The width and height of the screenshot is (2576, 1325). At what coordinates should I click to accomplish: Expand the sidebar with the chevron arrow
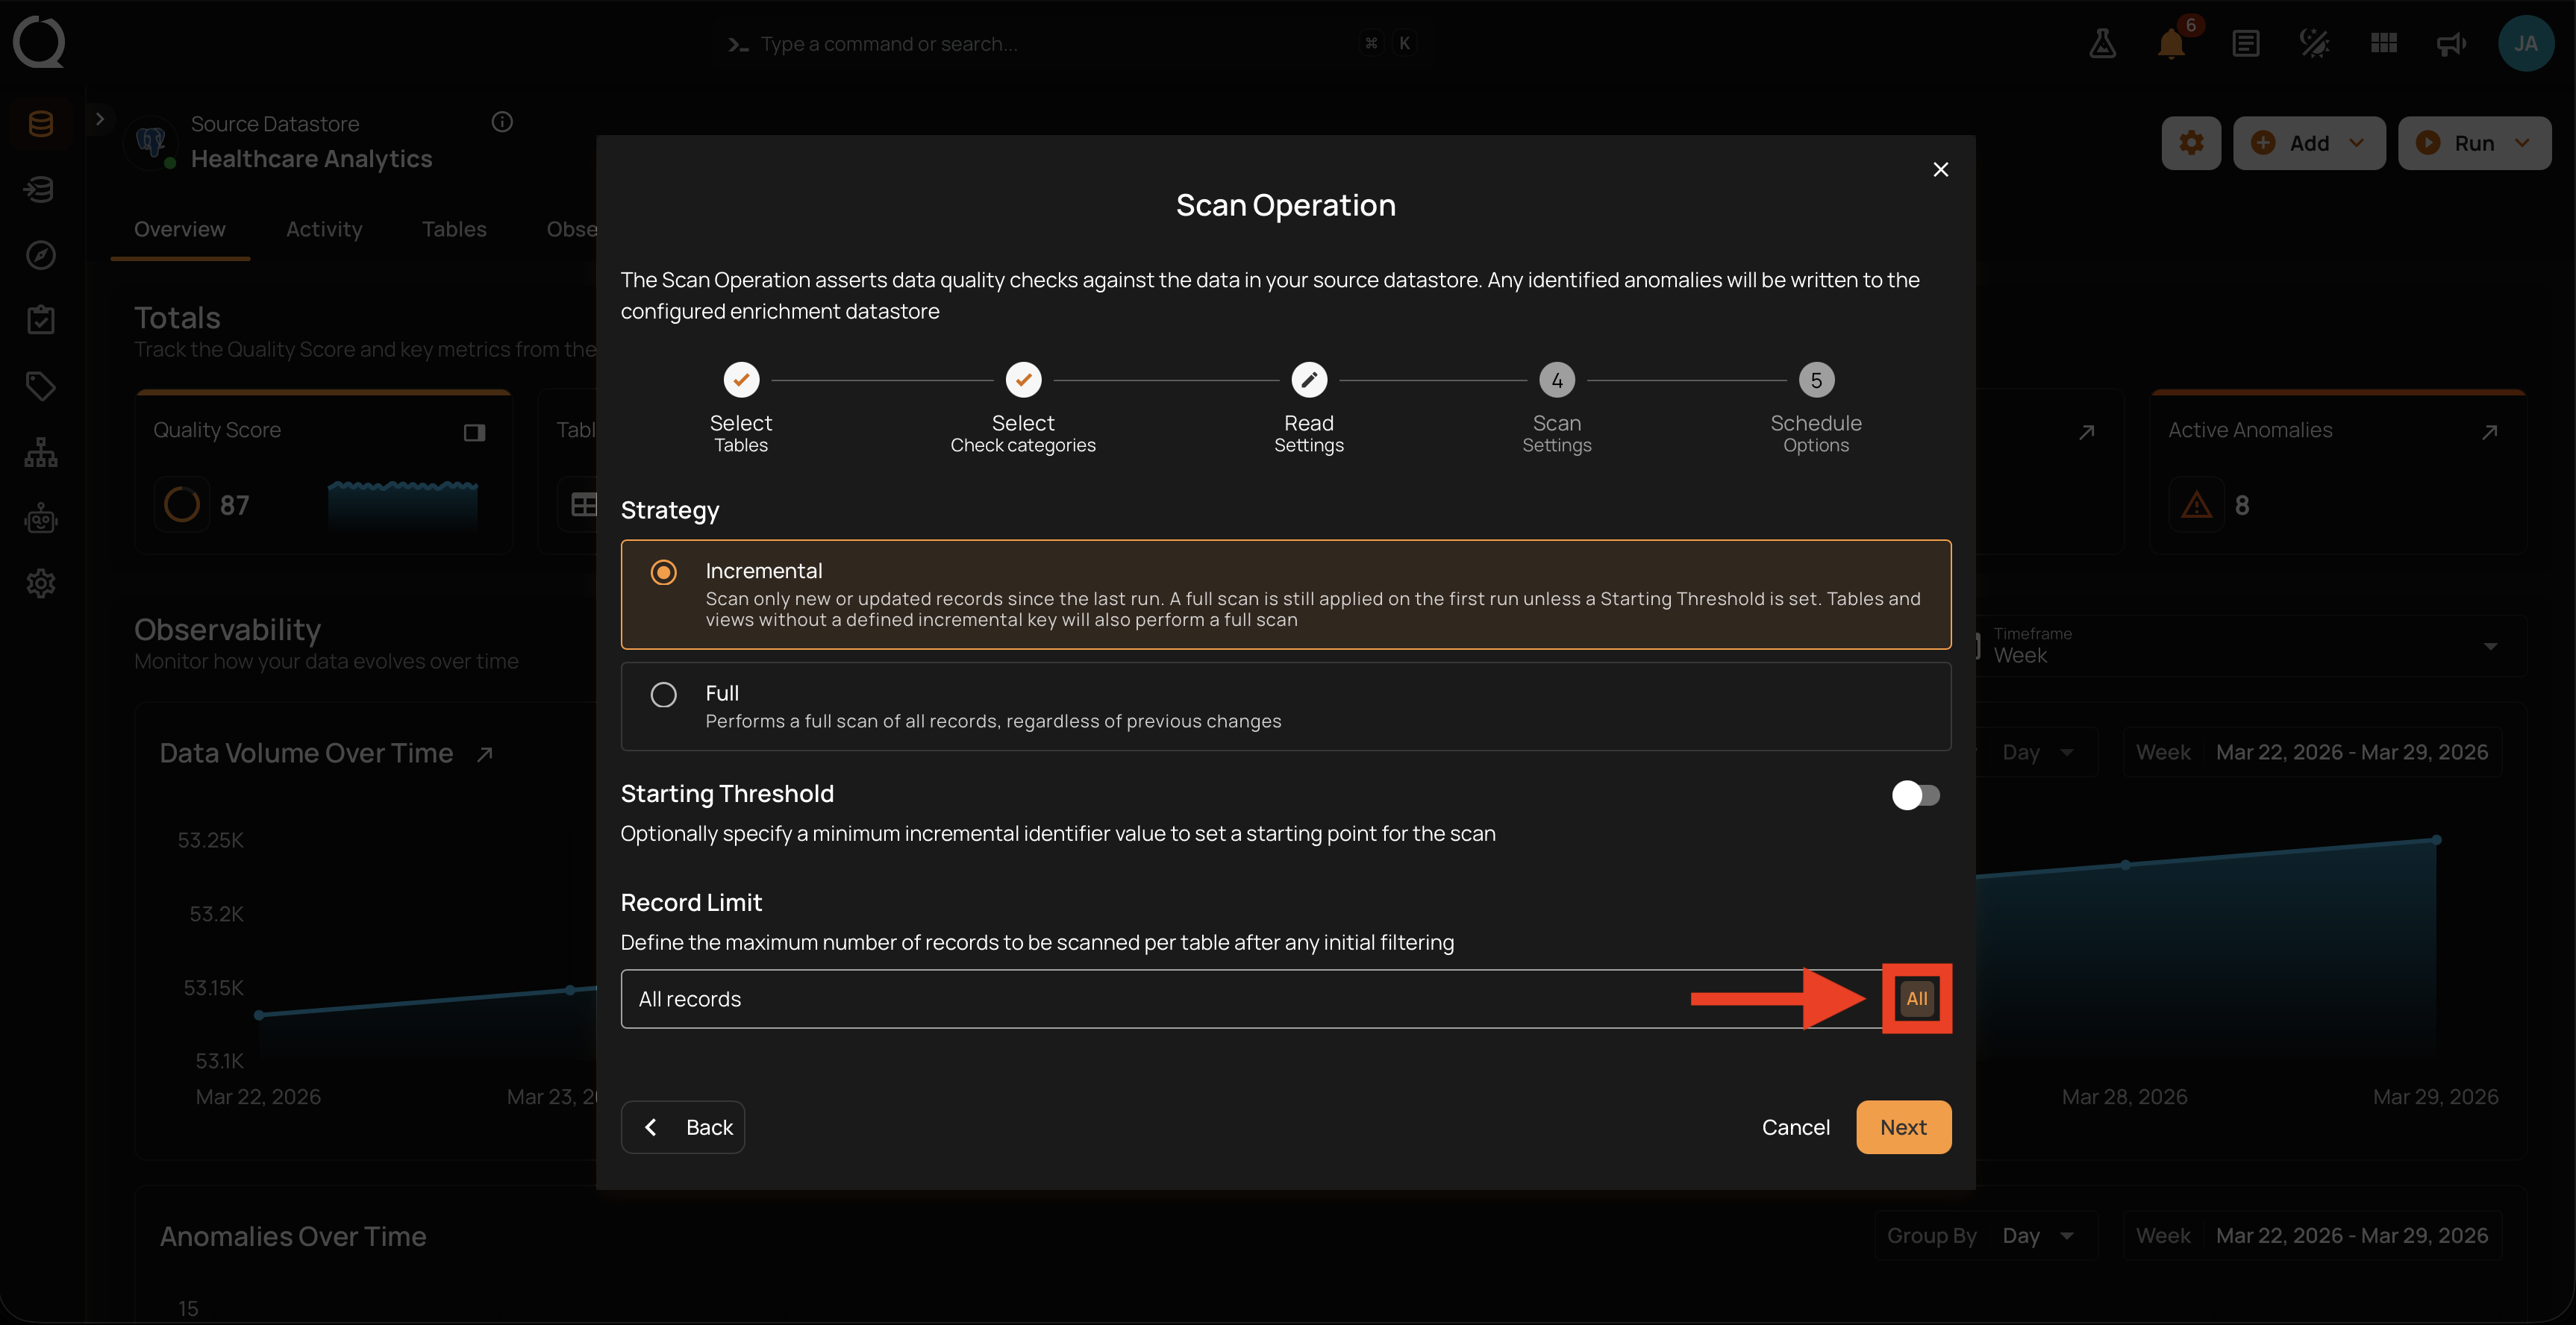point(99,119)
